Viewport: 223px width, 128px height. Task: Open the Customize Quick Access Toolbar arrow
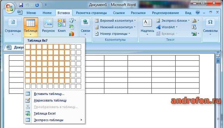point(46,5)
